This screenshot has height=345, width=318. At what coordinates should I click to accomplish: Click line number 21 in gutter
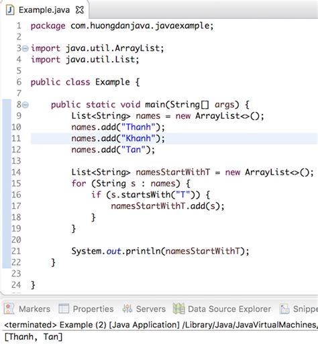(x=16, y=251)
